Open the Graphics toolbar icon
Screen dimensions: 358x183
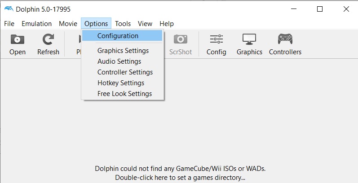tap(249, 39)
